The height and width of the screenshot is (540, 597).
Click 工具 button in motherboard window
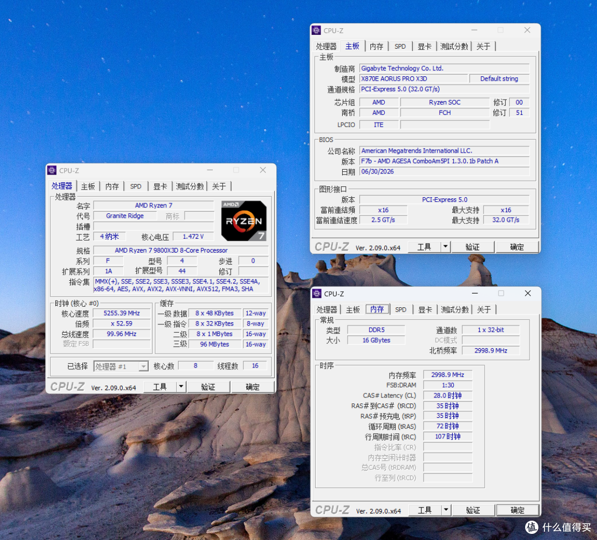[x=424, y=247]
